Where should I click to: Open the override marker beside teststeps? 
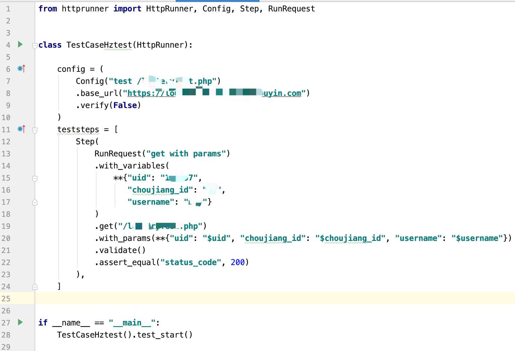[x=21, y=129]
